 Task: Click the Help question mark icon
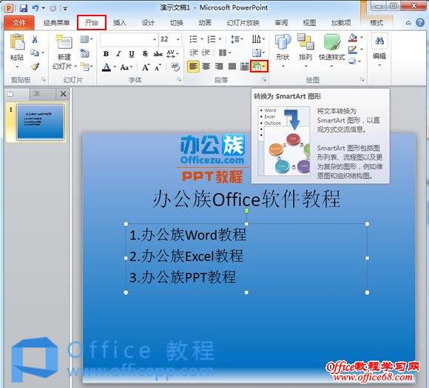[420, 22]
